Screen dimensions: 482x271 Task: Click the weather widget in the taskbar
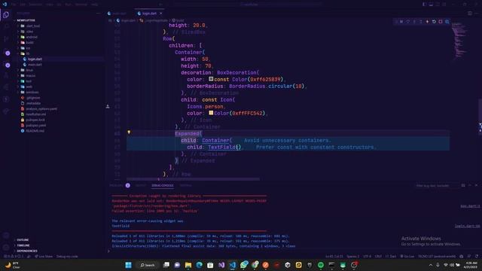(x=12, y=265)
